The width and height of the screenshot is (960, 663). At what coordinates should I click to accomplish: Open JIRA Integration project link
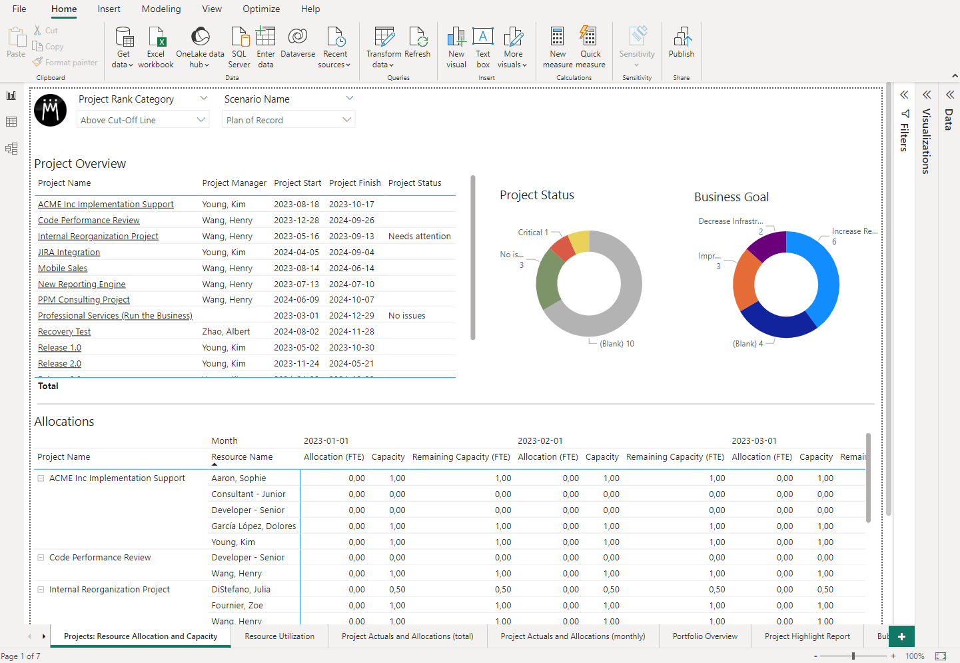[x=69, y=253]
